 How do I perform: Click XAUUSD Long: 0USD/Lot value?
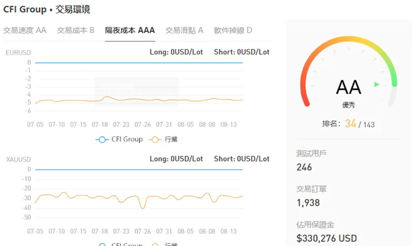click(x=176, y=158)
